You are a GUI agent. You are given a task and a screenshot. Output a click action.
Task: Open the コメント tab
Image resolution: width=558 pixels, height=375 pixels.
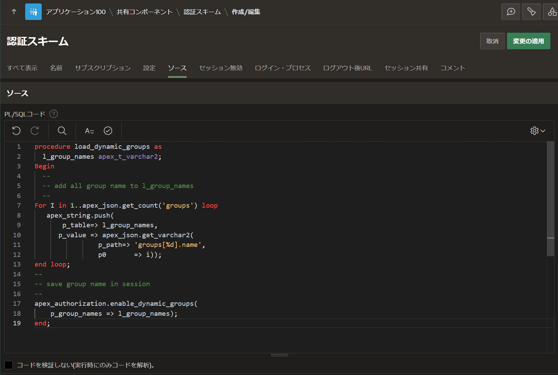453,68
